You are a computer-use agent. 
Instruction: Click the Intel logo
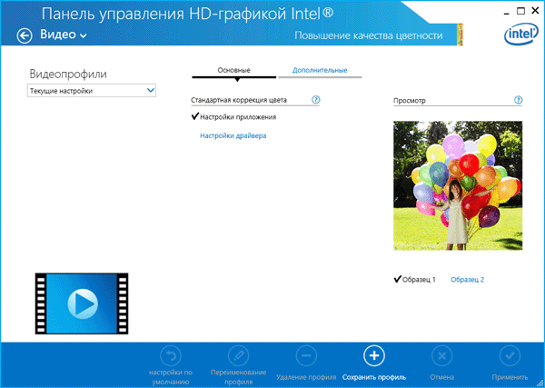pos(521,34)
